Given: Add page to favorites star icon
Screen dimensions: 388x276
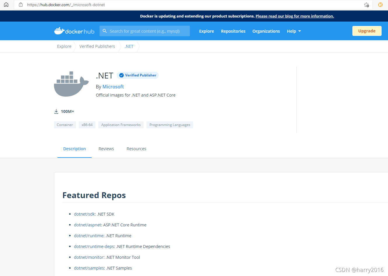Looking at the screenshot, I should click(x=366, y=5).
